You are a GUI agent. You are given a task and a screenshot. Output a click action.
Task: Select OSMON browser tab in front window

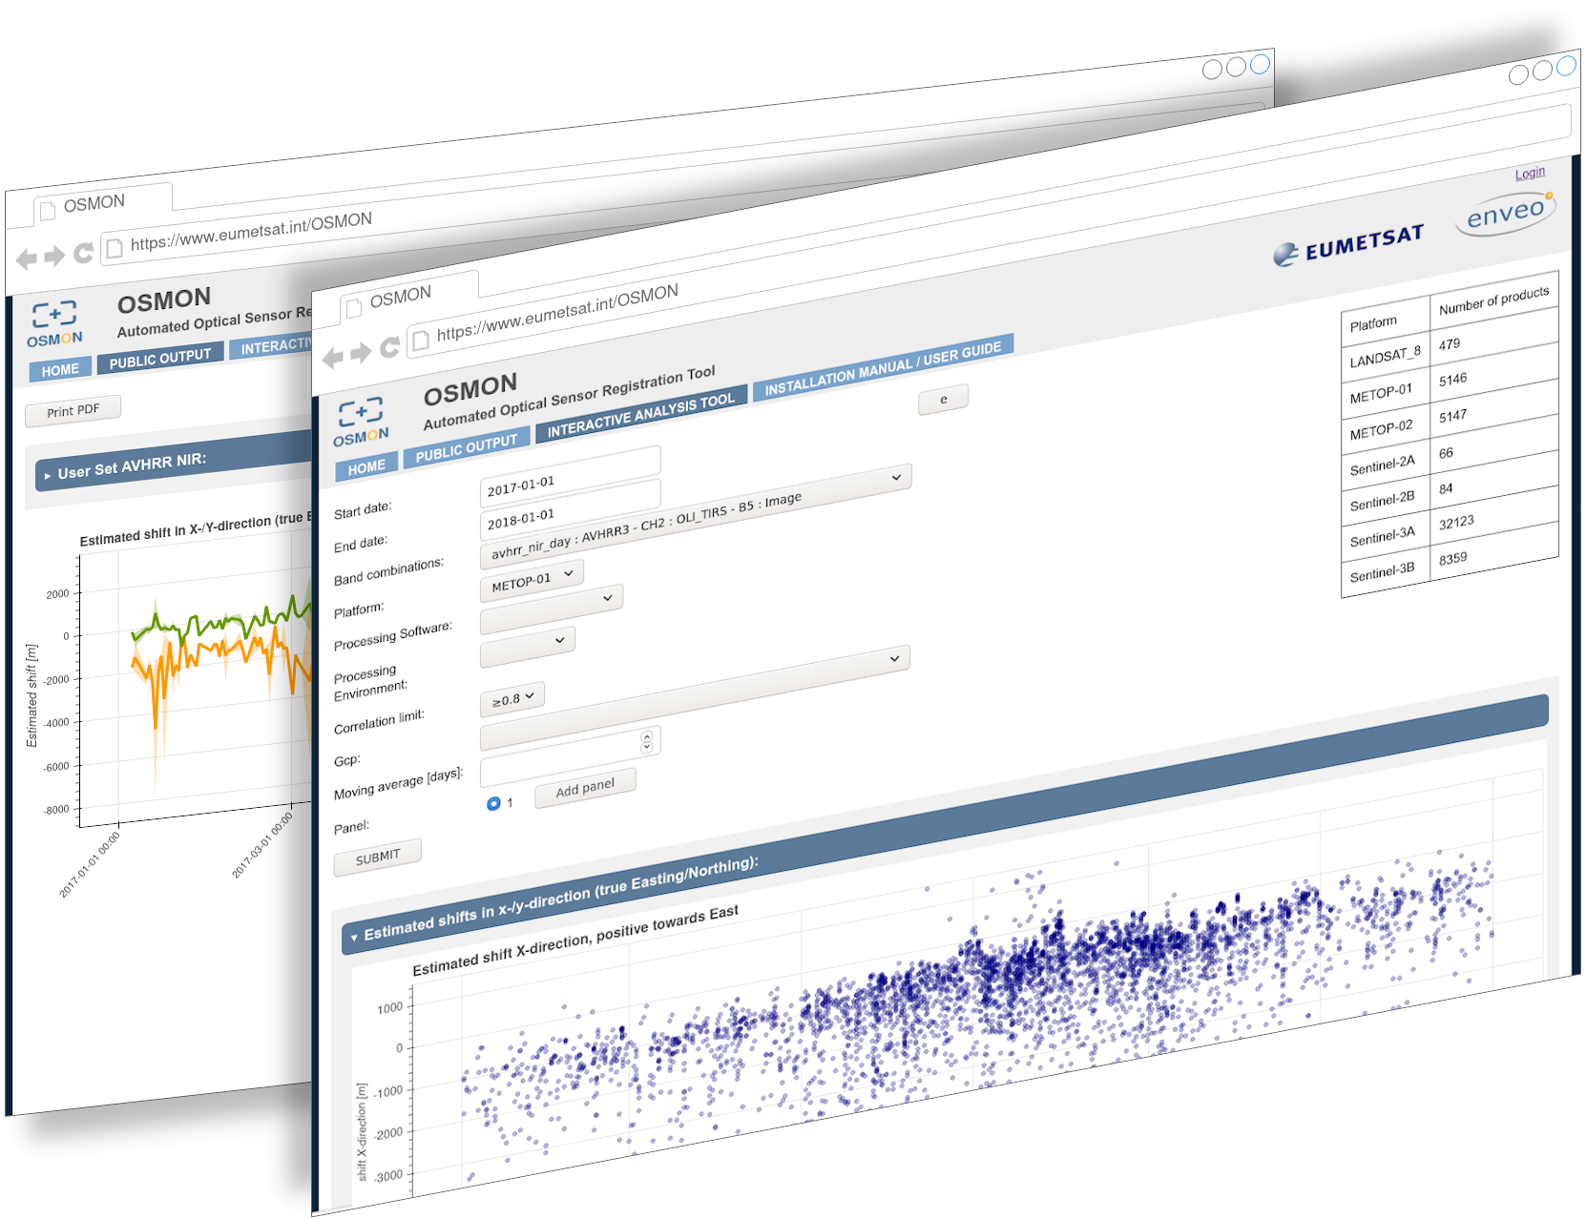click(x=409, y=297)
